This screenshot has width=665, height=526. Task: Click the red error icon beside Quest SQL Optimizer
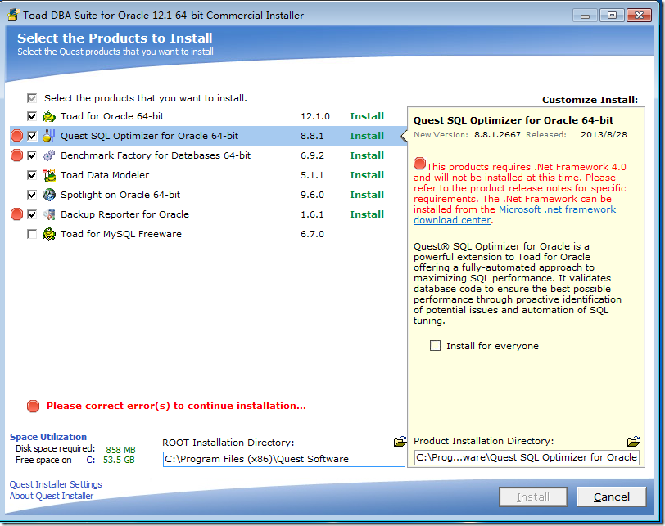tap(16, 136)
